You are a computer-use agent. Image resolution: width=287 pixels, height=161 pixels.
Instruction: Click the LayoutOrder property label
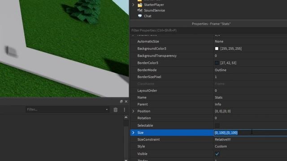(x=147, y=90)
